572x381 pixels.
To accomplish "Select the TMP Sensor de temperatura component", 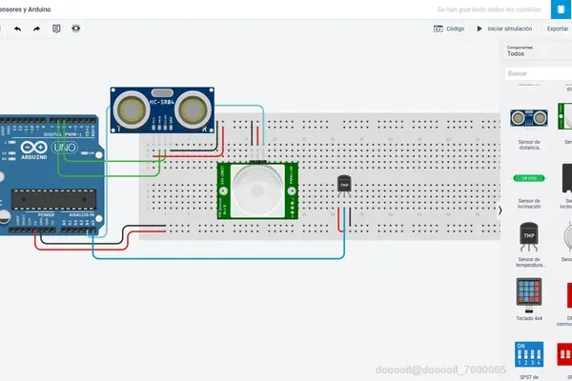I will 529,244.
